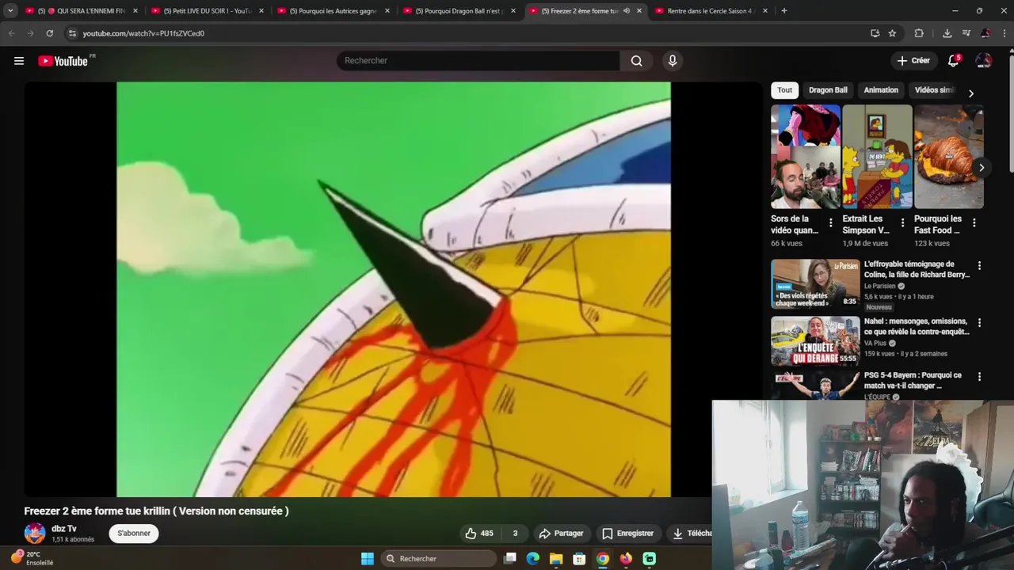Advance the Shorts shelf with the next arrow
This screenshot has height=570, width=1014.
[982, 168]
